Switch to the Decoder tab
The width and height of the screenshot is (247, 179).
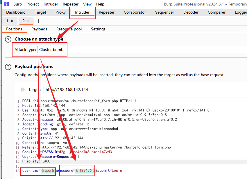coord(191,12)
